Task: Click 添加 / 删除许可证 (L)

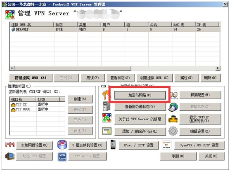Action: click(140, 131)
